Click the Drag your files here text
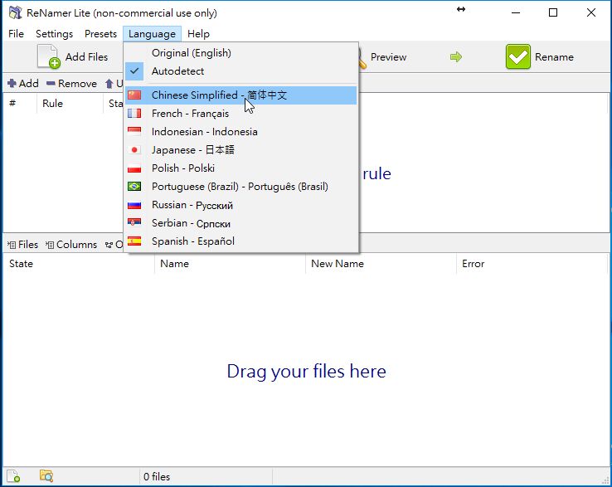This screenshot has height=487, width=612. [306, 372]
